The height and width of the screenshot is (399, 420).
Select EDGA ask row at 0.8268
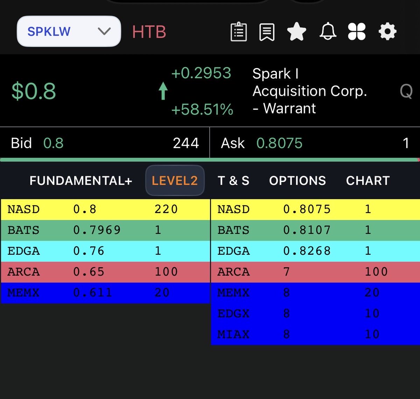click(x=315, y=251)
